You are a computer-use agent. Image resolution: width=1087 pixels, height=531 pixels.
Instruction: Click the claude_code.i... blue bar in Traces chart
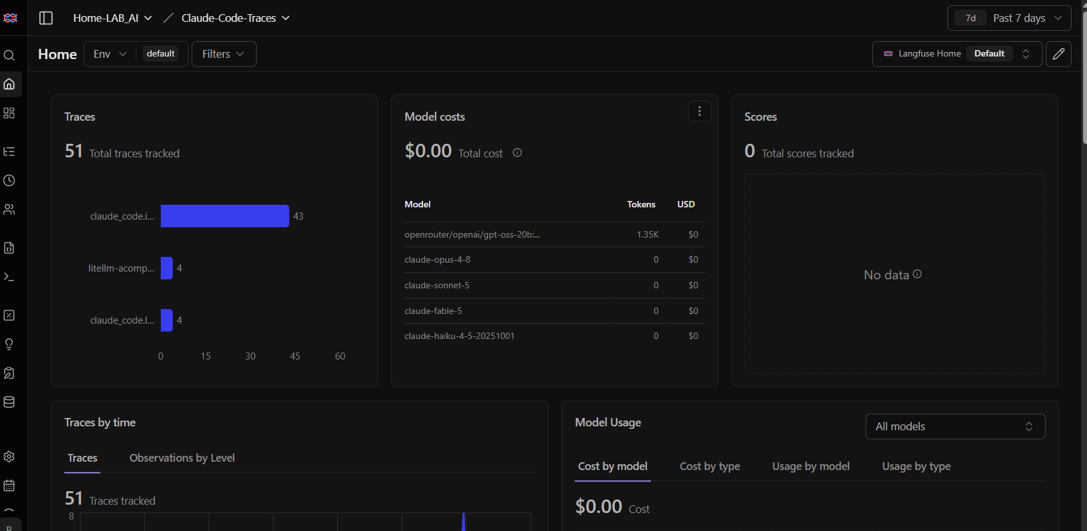[x=224, y=216]
